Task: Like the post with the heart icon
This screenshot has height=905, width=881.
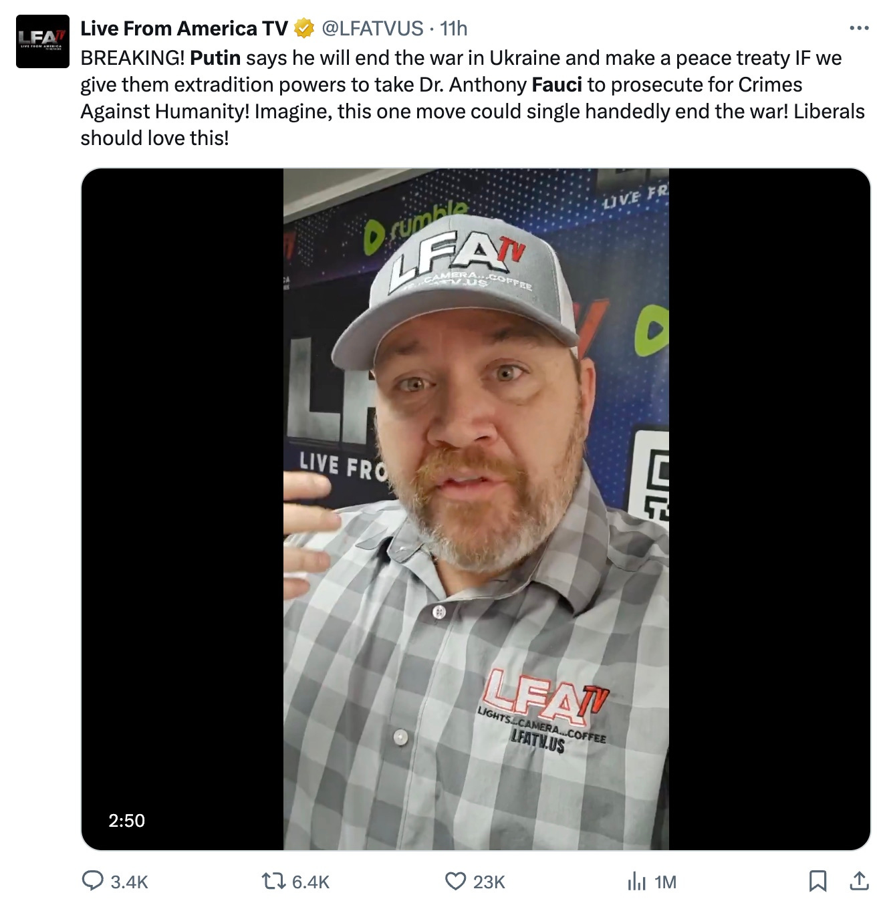Action: coord(455,881)
